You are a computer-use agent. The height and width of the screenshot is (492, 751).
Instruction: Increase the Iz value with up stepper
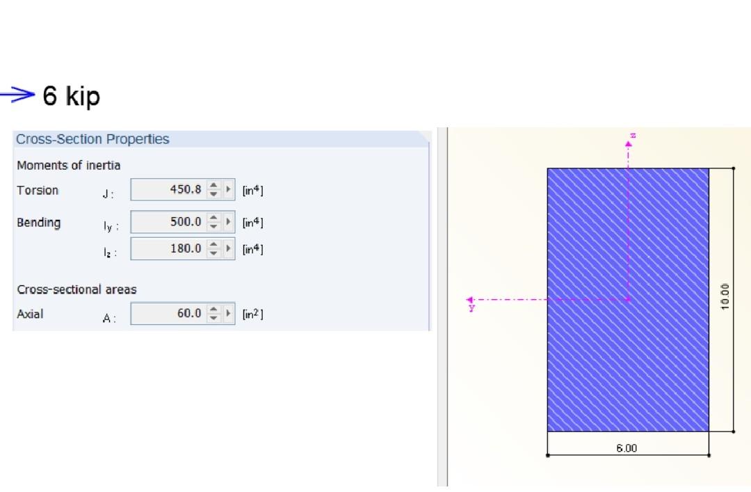(x=214, y=245)
